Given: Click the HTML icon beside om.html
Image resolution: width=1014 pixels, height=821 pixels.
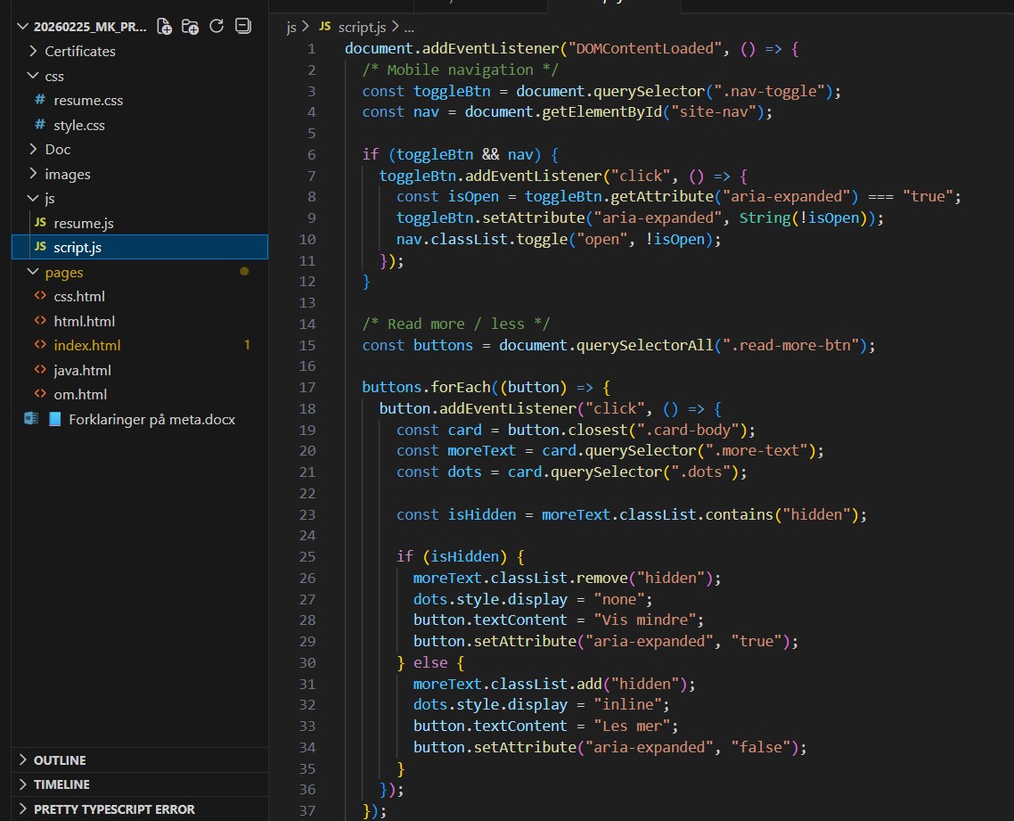Looking at the screenshot, I should coord(40,393).
